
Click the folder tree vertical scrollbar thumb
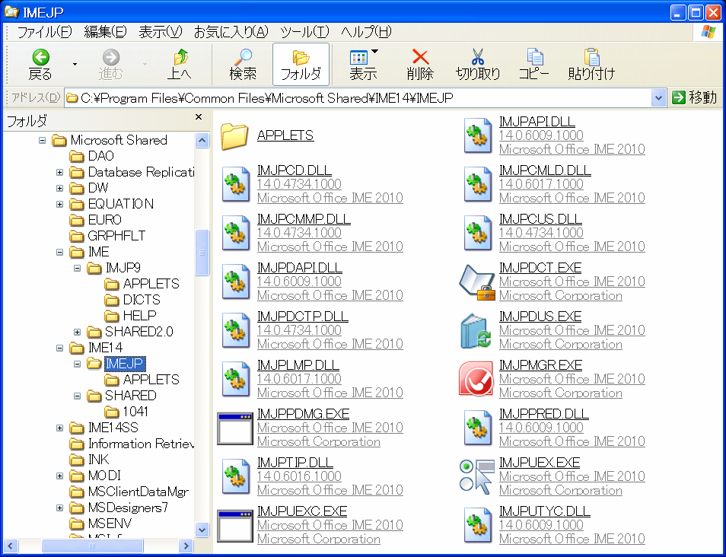click(202, 253)
